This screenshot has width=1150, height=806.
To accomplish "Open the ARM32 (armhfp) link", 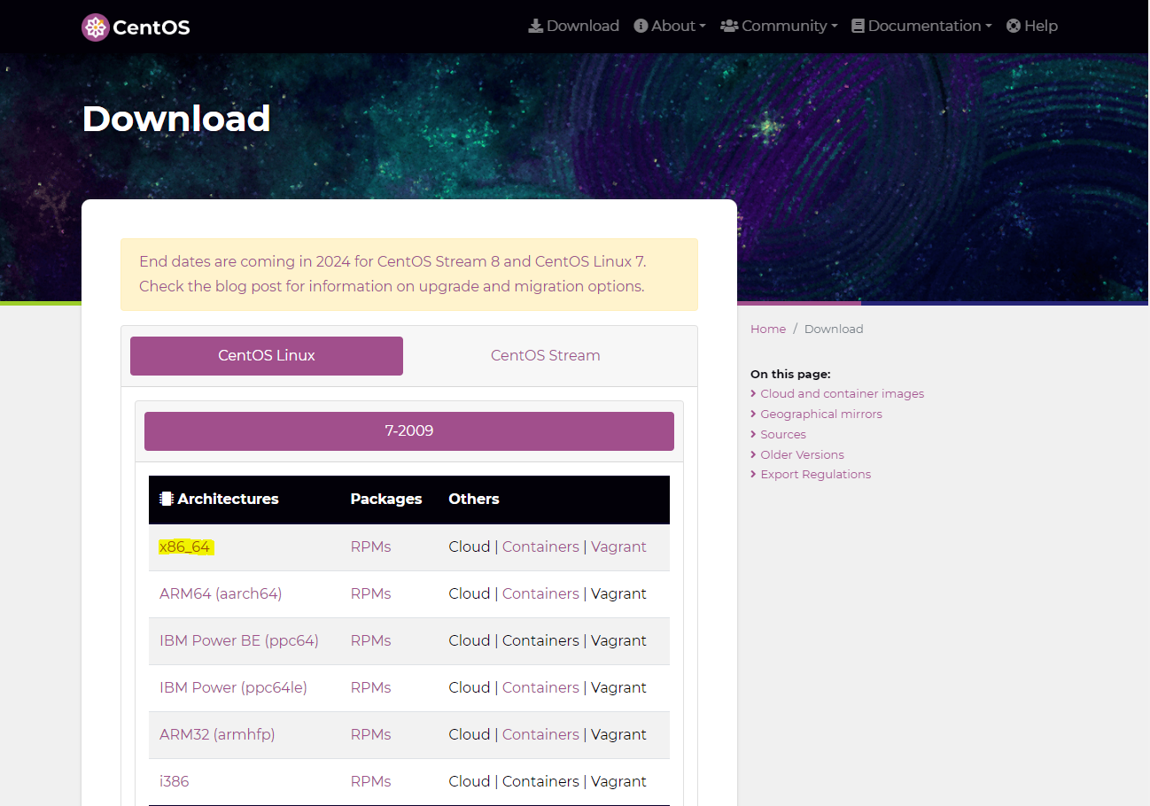I will pos(217,734).
